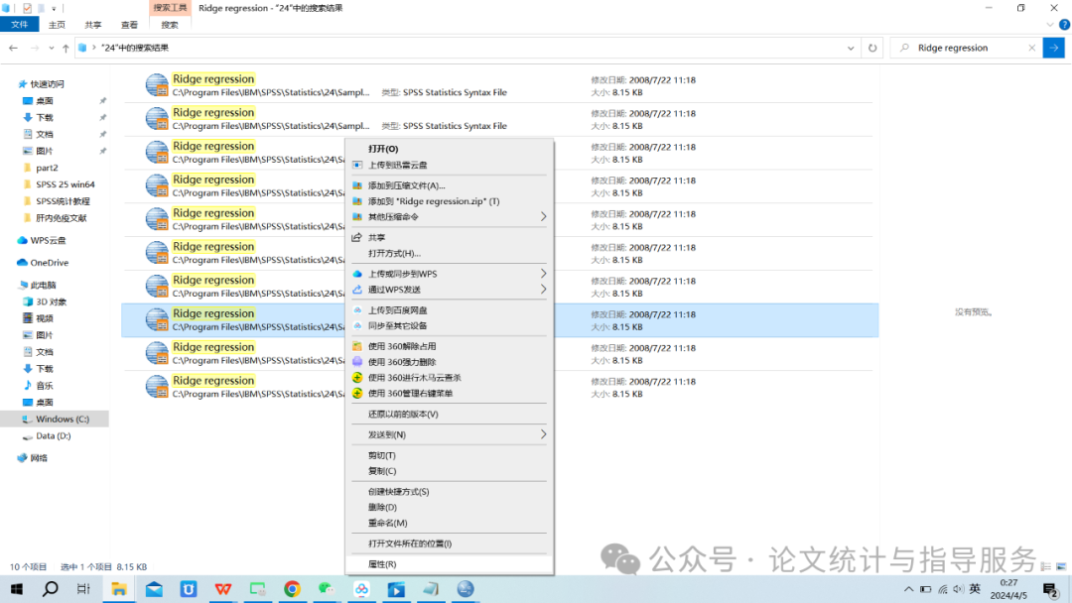Expand the 发送到(N) submenu
The width and height of the screenshot is (1072, 603).
pos(450,434)
